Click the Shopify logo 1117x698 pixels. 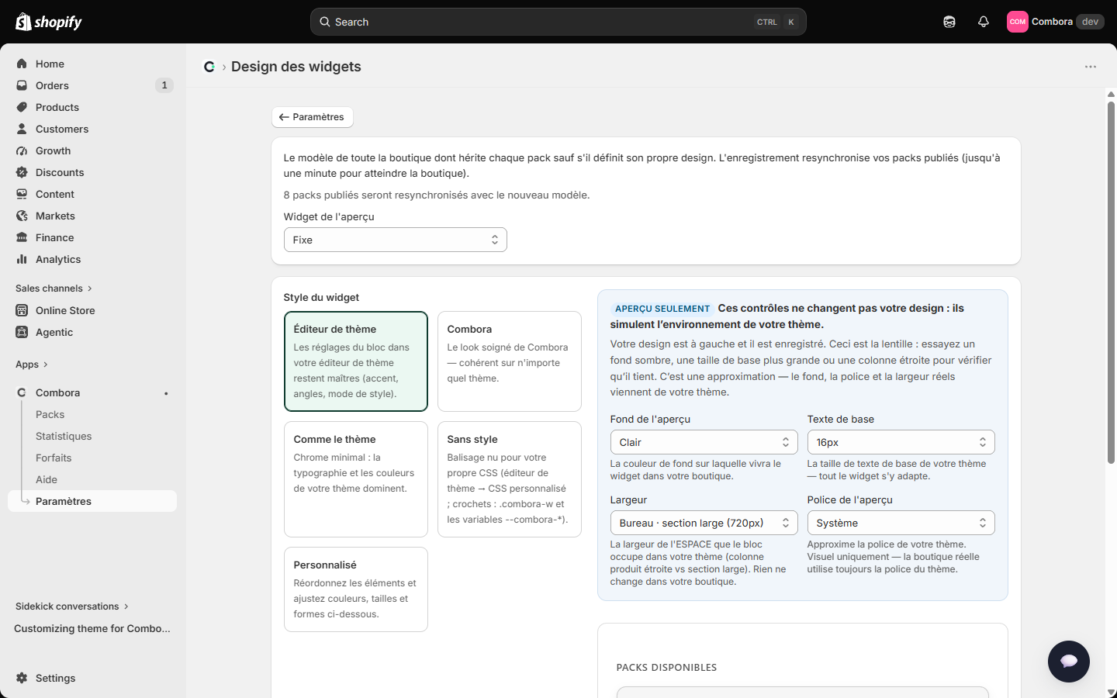coord(49,22)
